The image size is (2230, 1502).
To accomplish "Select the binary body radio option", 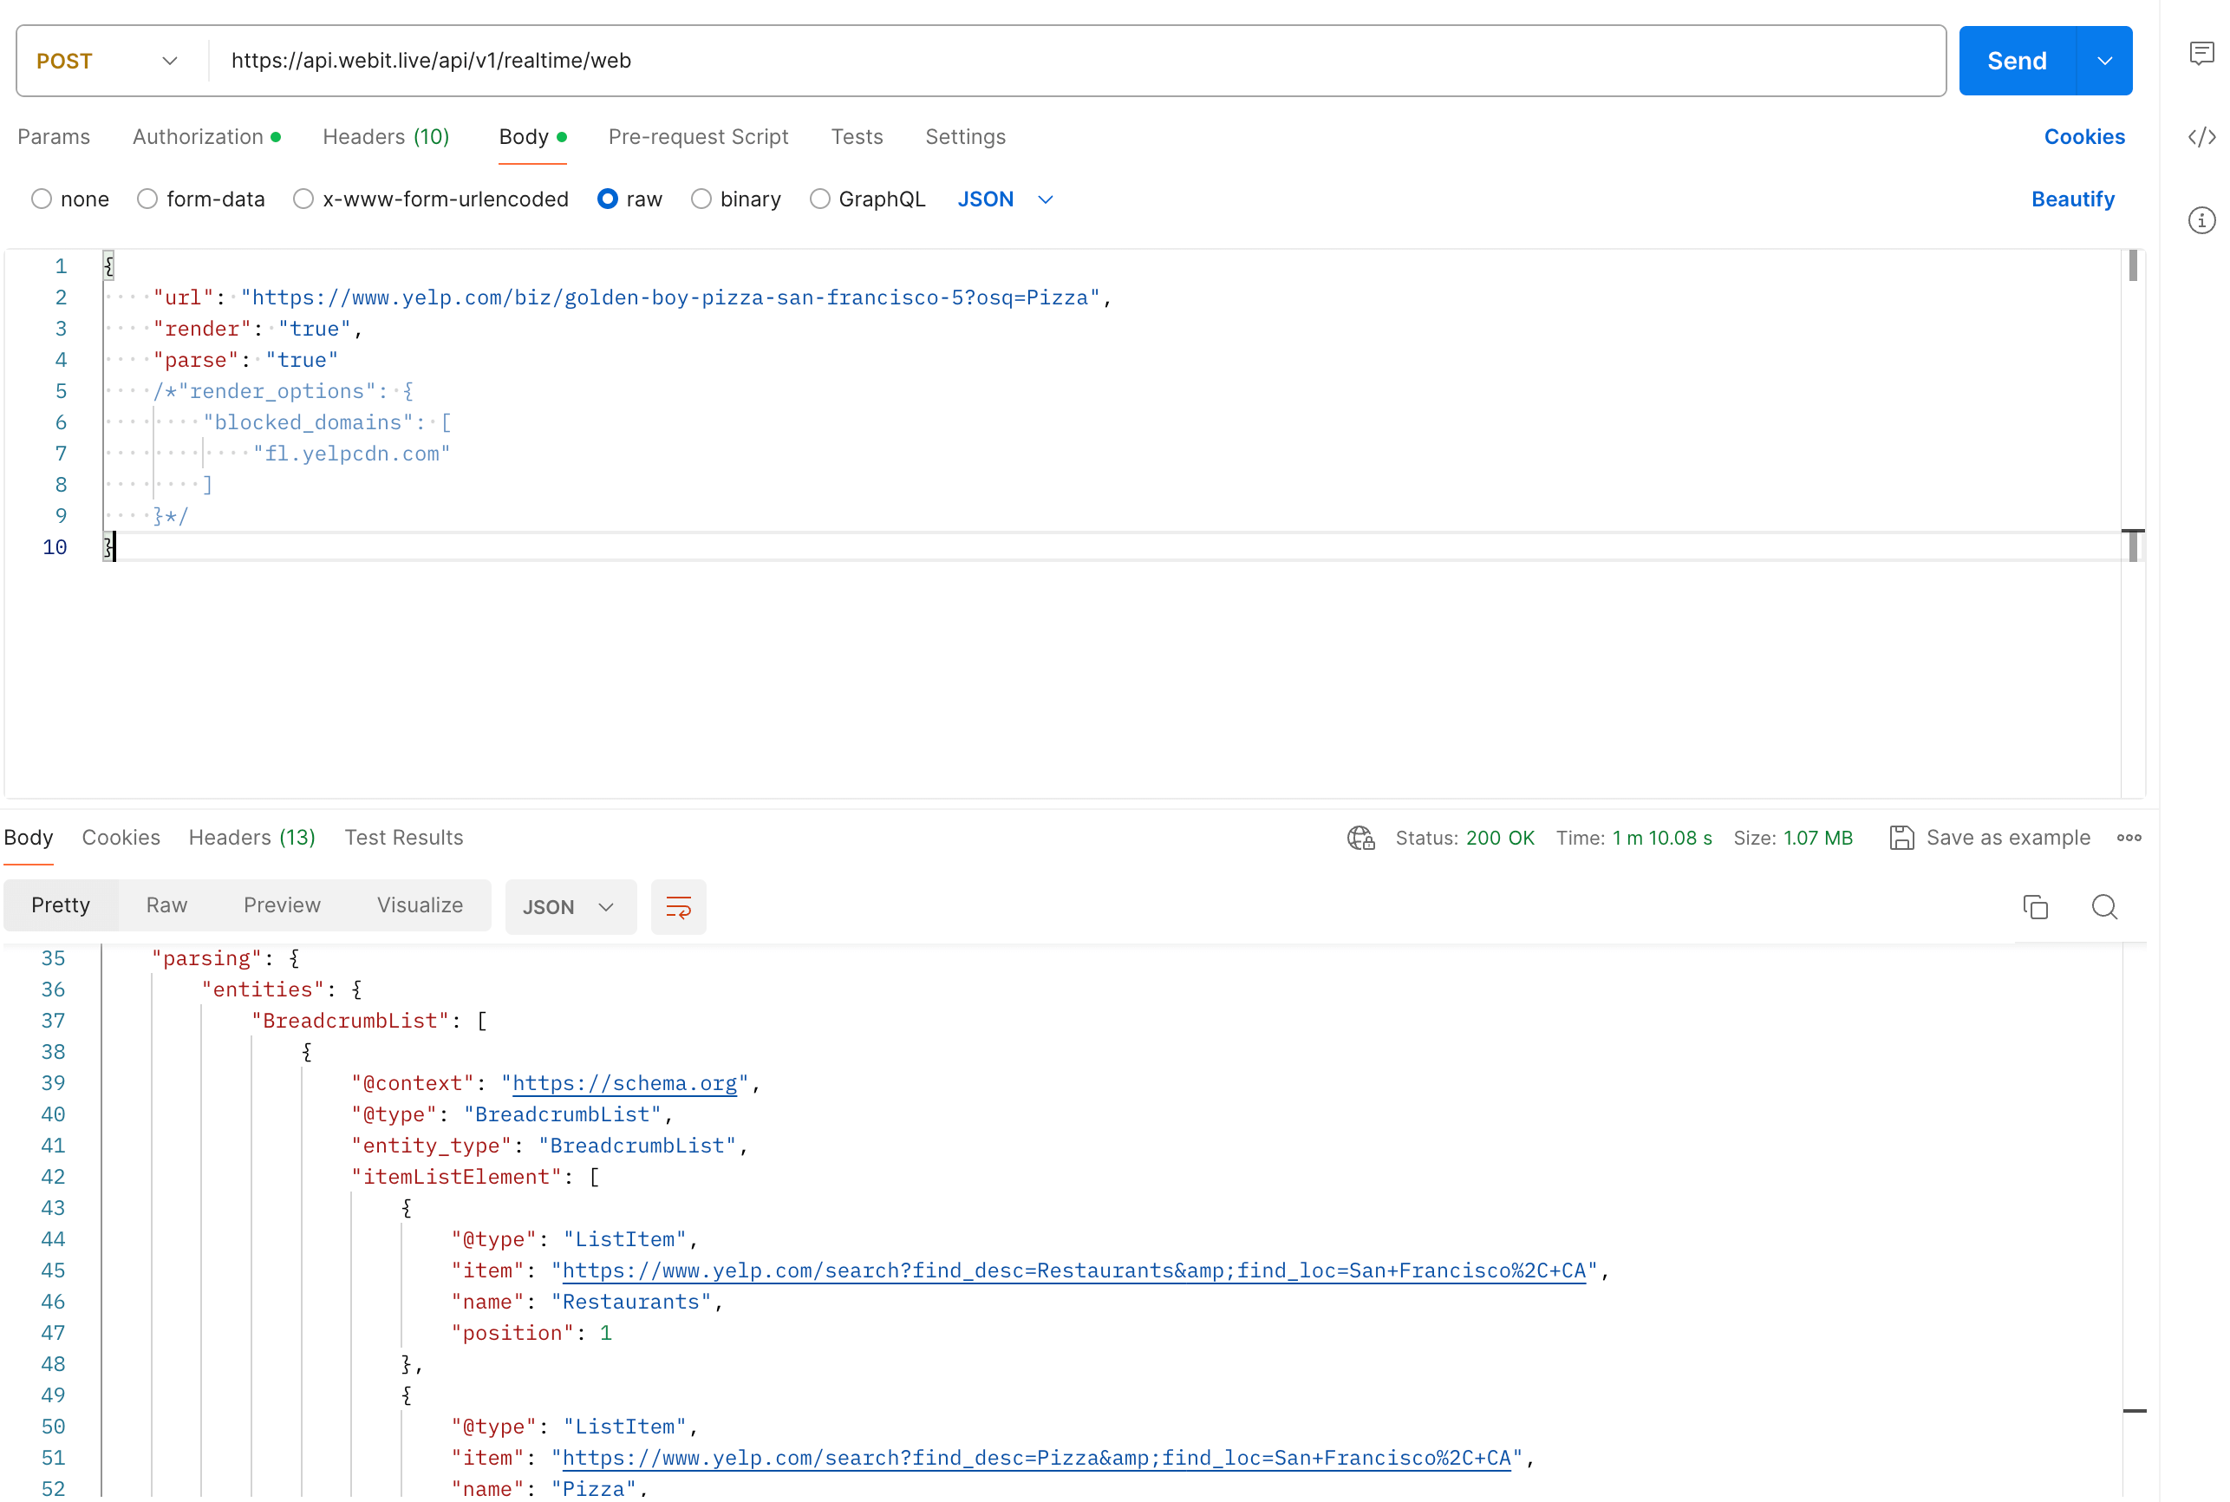I will point(701,199).
